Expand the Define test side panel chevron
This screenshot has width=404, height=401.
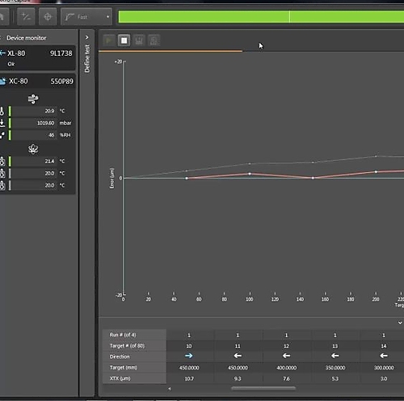[86, 37]
